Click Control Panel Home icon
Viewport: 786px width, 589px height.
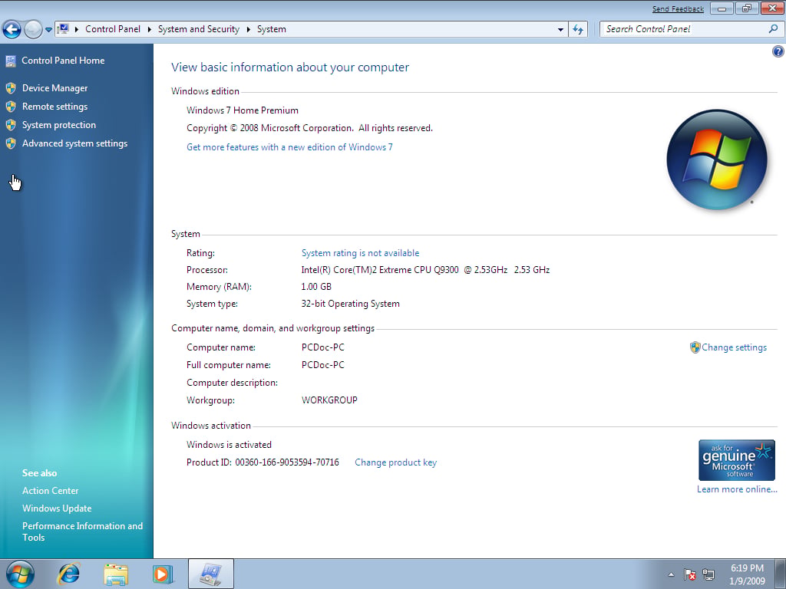pos(11,61)
